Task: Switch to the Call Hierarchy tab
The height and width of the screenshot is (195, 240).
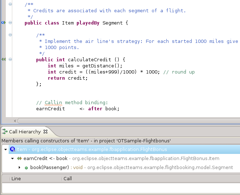Action: 25,132
